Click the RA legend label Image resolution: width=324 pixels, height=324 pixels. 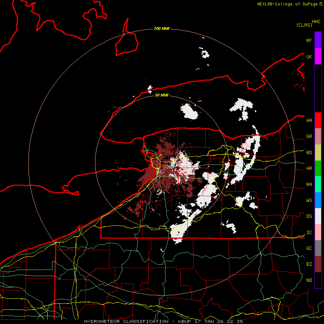[309, 185]
